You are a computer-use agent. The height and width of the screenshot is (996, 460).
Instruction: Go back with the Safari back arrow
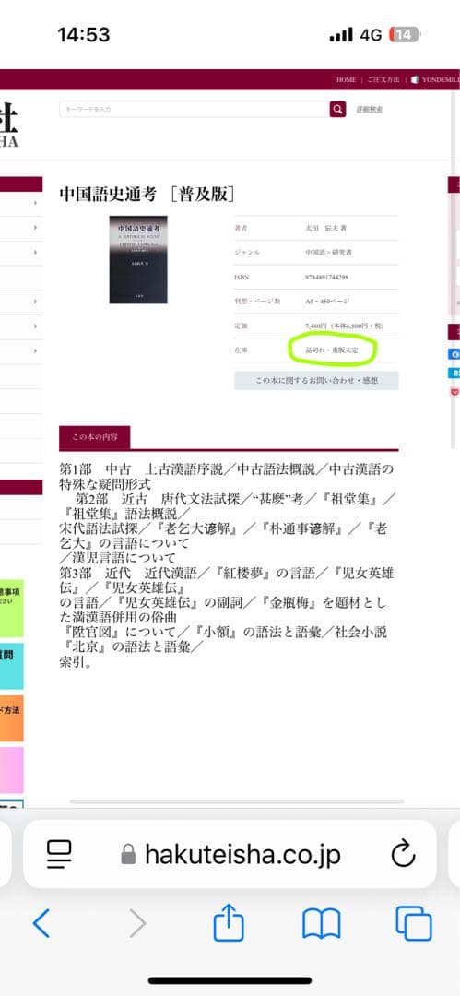coord(41,923)
